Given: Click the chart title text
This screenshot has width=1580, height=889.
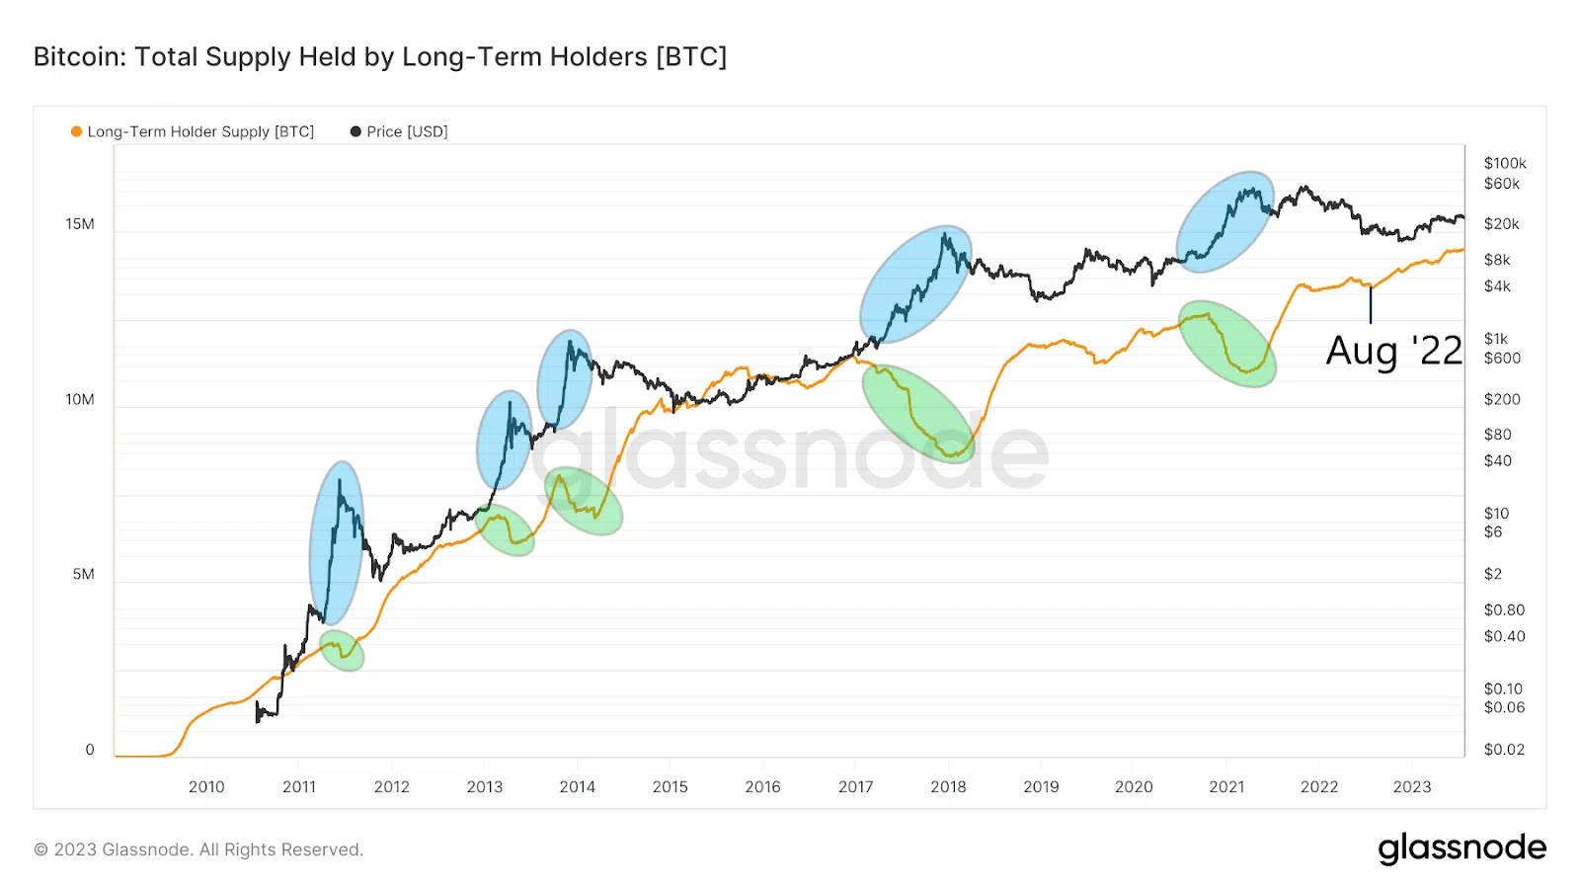Looking at the screenshot, I should click(x=380, y=57).
